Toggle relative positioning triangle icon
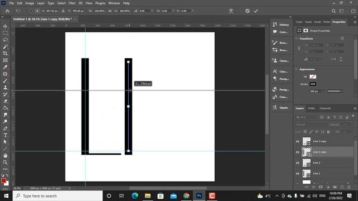358x201 pixels. [63, 11]
